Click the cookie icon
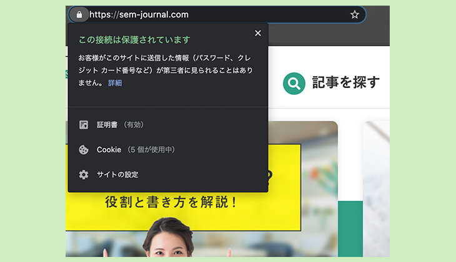Screen dimensions: 456x262 click(84, 150)
